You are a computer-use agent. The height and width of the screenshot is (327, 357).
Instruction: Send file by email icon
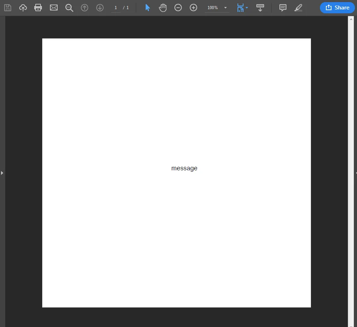pos(54,8)
